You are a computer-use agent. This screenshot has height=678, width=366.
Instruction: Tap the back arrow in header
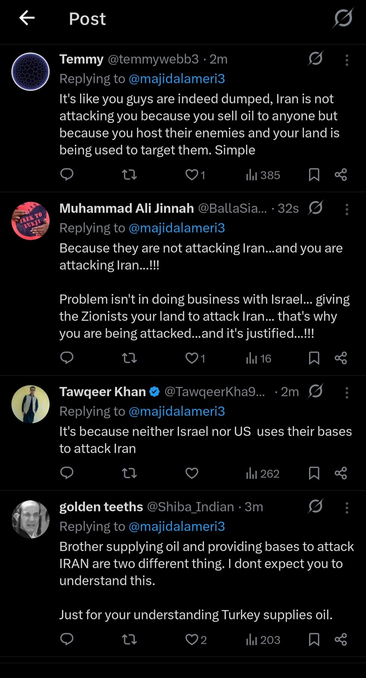27,18
